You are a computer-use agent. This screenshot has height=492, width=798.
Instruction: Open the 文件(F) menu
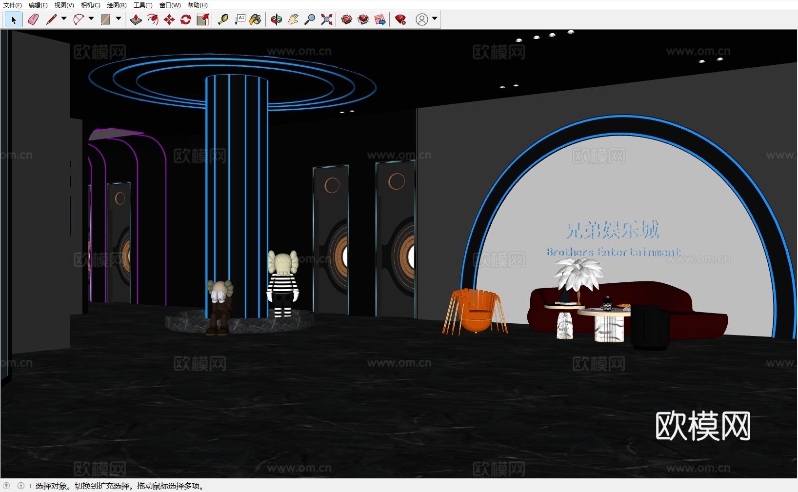(13, 5)
